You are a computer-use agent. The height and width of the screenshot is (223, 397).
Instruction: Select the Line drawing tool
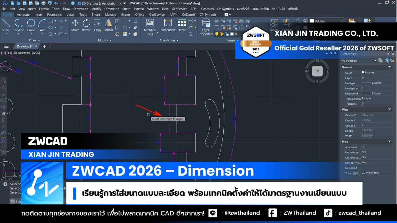click(x=6, y=25)
